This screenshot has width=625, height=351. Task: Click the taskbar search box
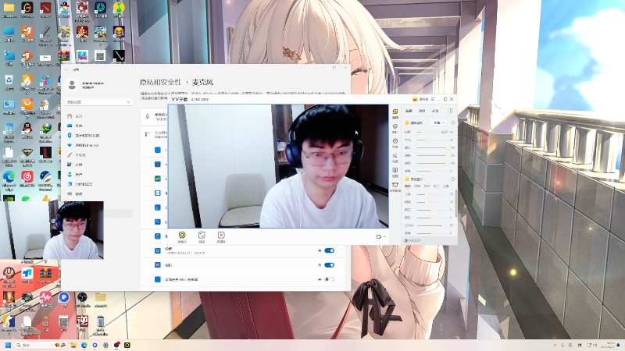coord(40,345)
